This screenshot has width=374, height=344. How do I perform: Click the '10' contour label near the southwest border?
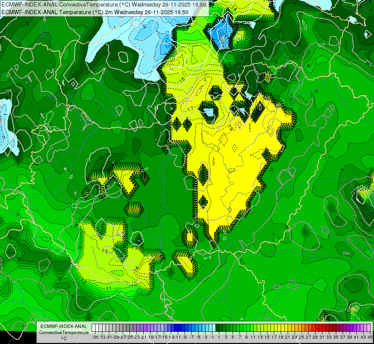tap(84, 281)
